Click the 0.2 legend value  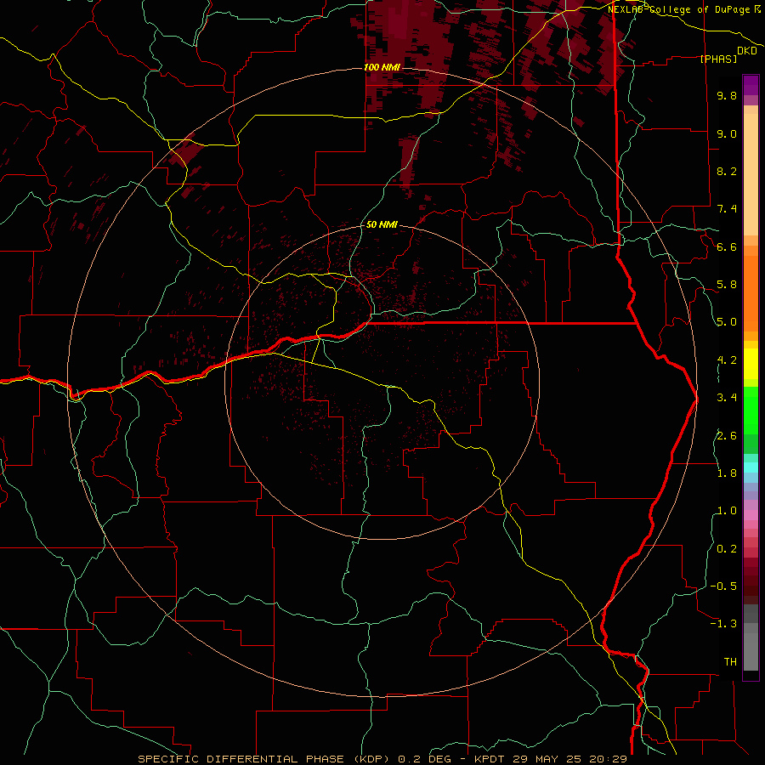(727, 549)
